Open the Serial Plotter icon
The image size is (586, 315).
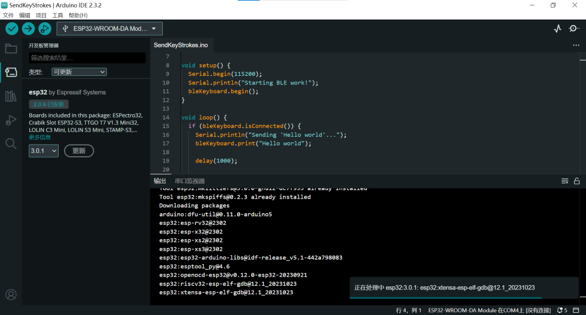[557, 28]
